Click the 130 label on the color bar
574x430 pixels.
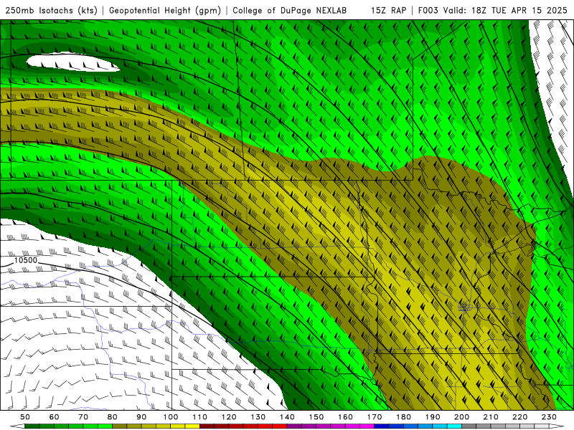[x=258, y=417]
